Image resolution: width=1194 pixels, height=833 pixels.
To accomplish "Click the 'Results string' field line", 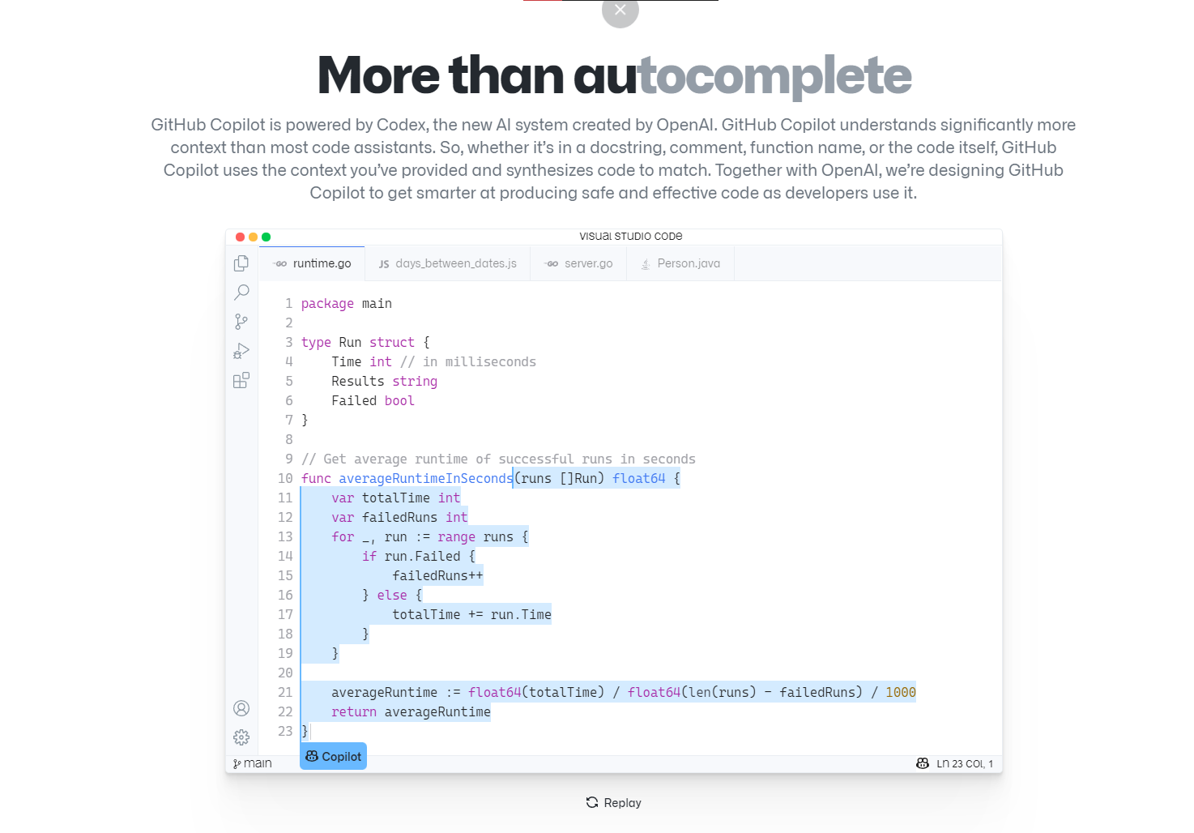I will click(x=384, y=381).
